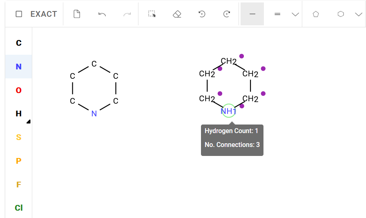Insert a hexagon ring template
366x218 pixels.
tap(341, 14)
